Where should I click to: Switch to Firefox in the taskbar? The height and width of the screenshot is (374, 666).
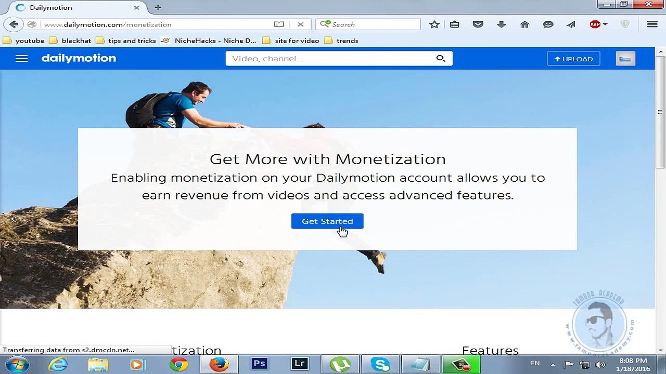[x=219, y=364]
